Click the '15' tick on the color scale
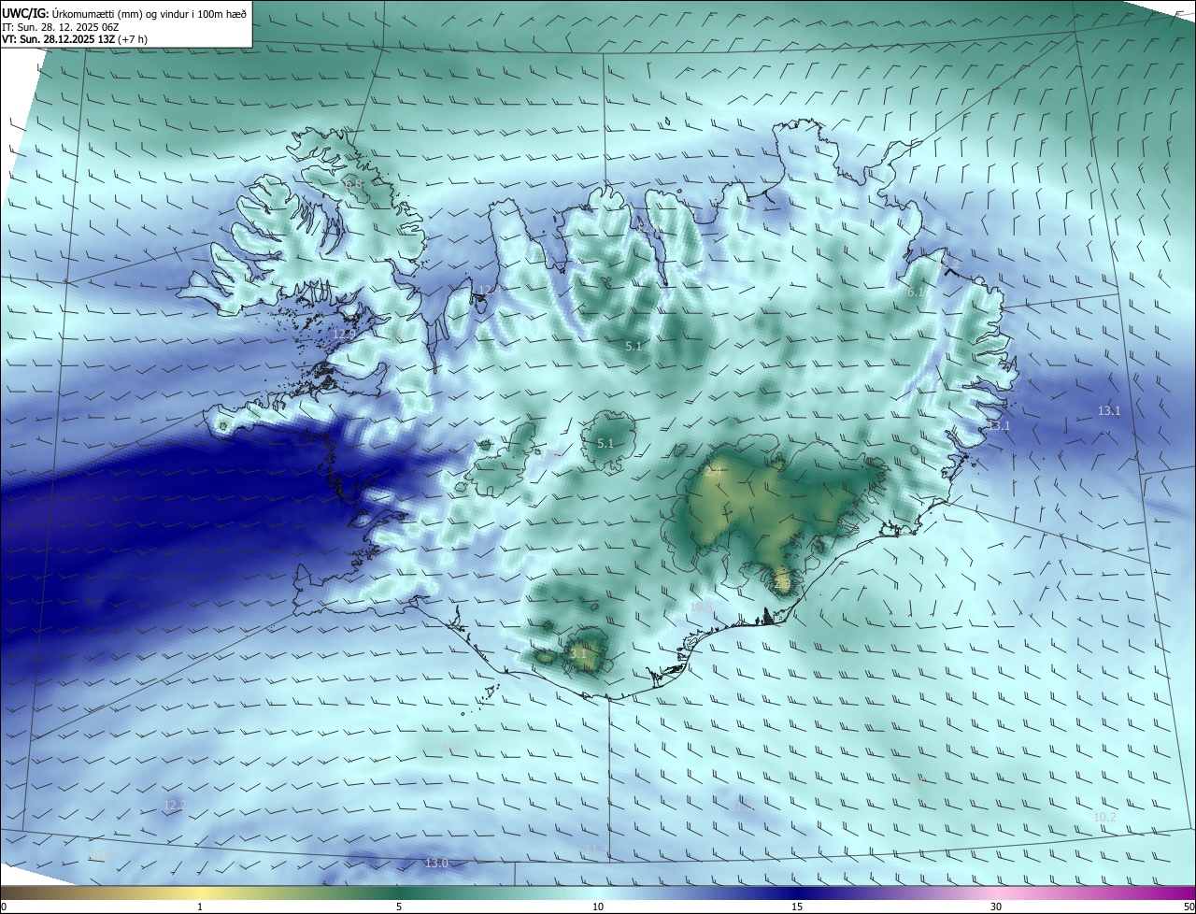The width and height of the screenshot is (1196, 914). coord(797,907)
